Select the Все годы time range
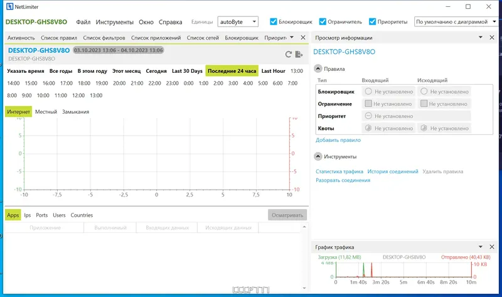502x297 pixels. coord(61,71)
